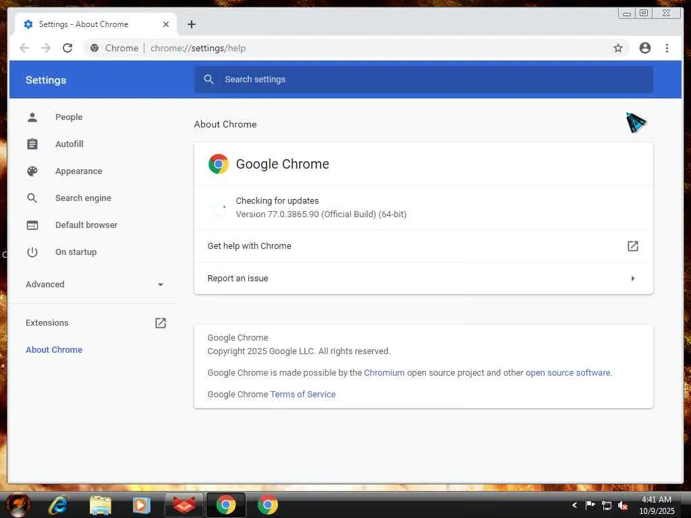Screen dimensions: 691x518
Task: Go back using the browser back arrow
Action: (24, 48)
